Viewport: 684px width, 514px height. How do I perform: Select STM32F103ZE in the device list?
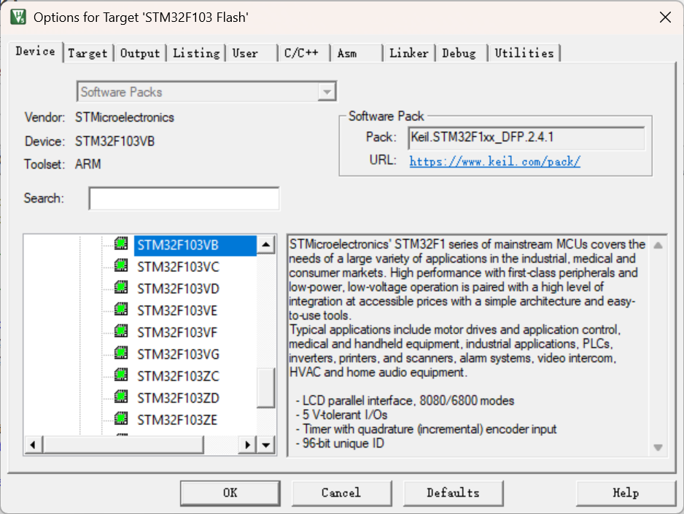coord(177,420)
